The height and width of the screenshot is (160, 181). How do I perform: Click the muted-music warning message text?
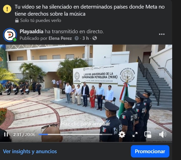coord(89,10)
